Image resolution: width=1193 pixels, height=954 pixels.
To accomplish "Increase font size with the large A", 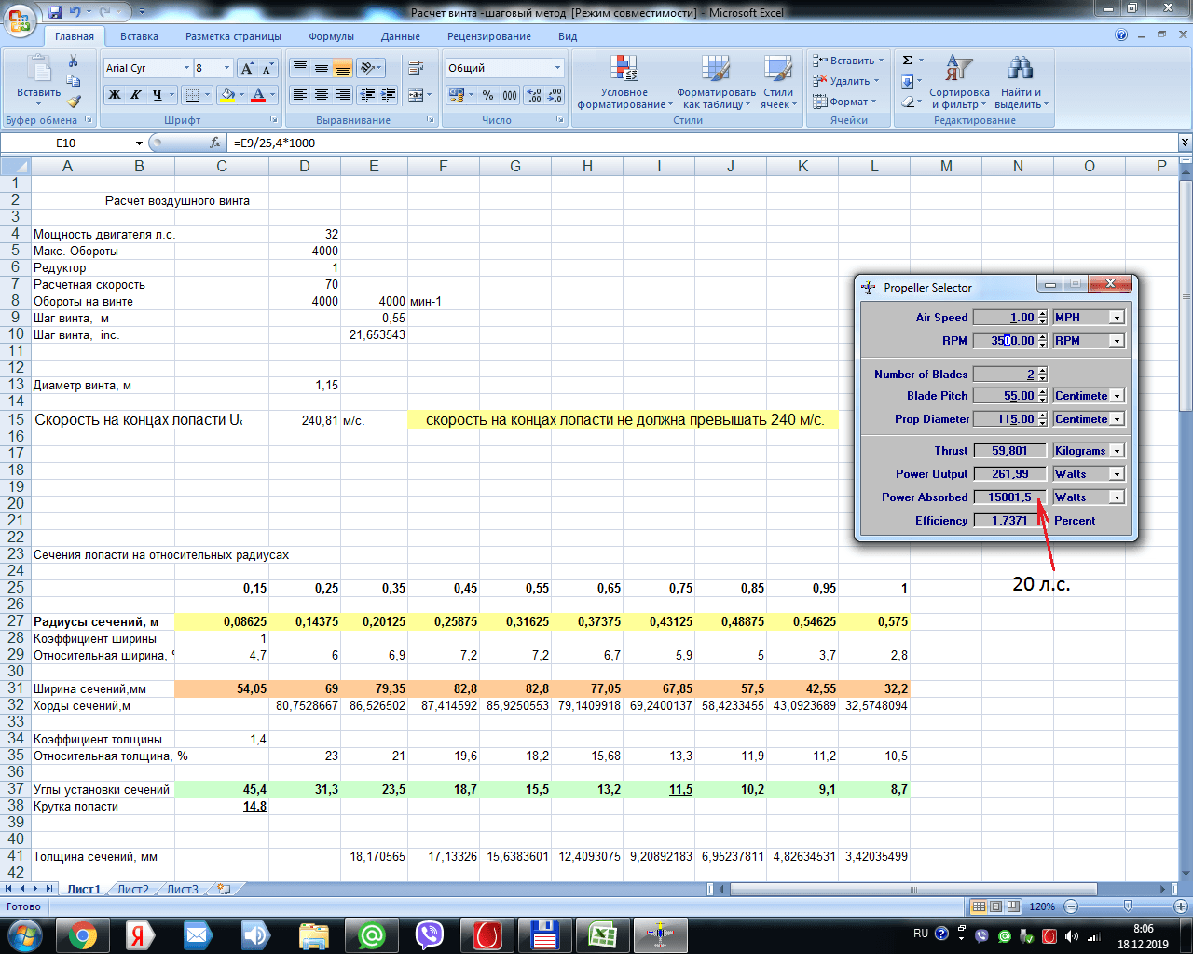I will pyautogui.click(x=246, y=68).
